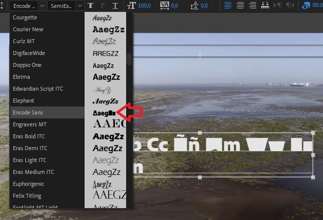Click the font style dropdown arrow
The width and height of the screenshot is (323, 220).
pyautogui.click(x=80, y=6)
